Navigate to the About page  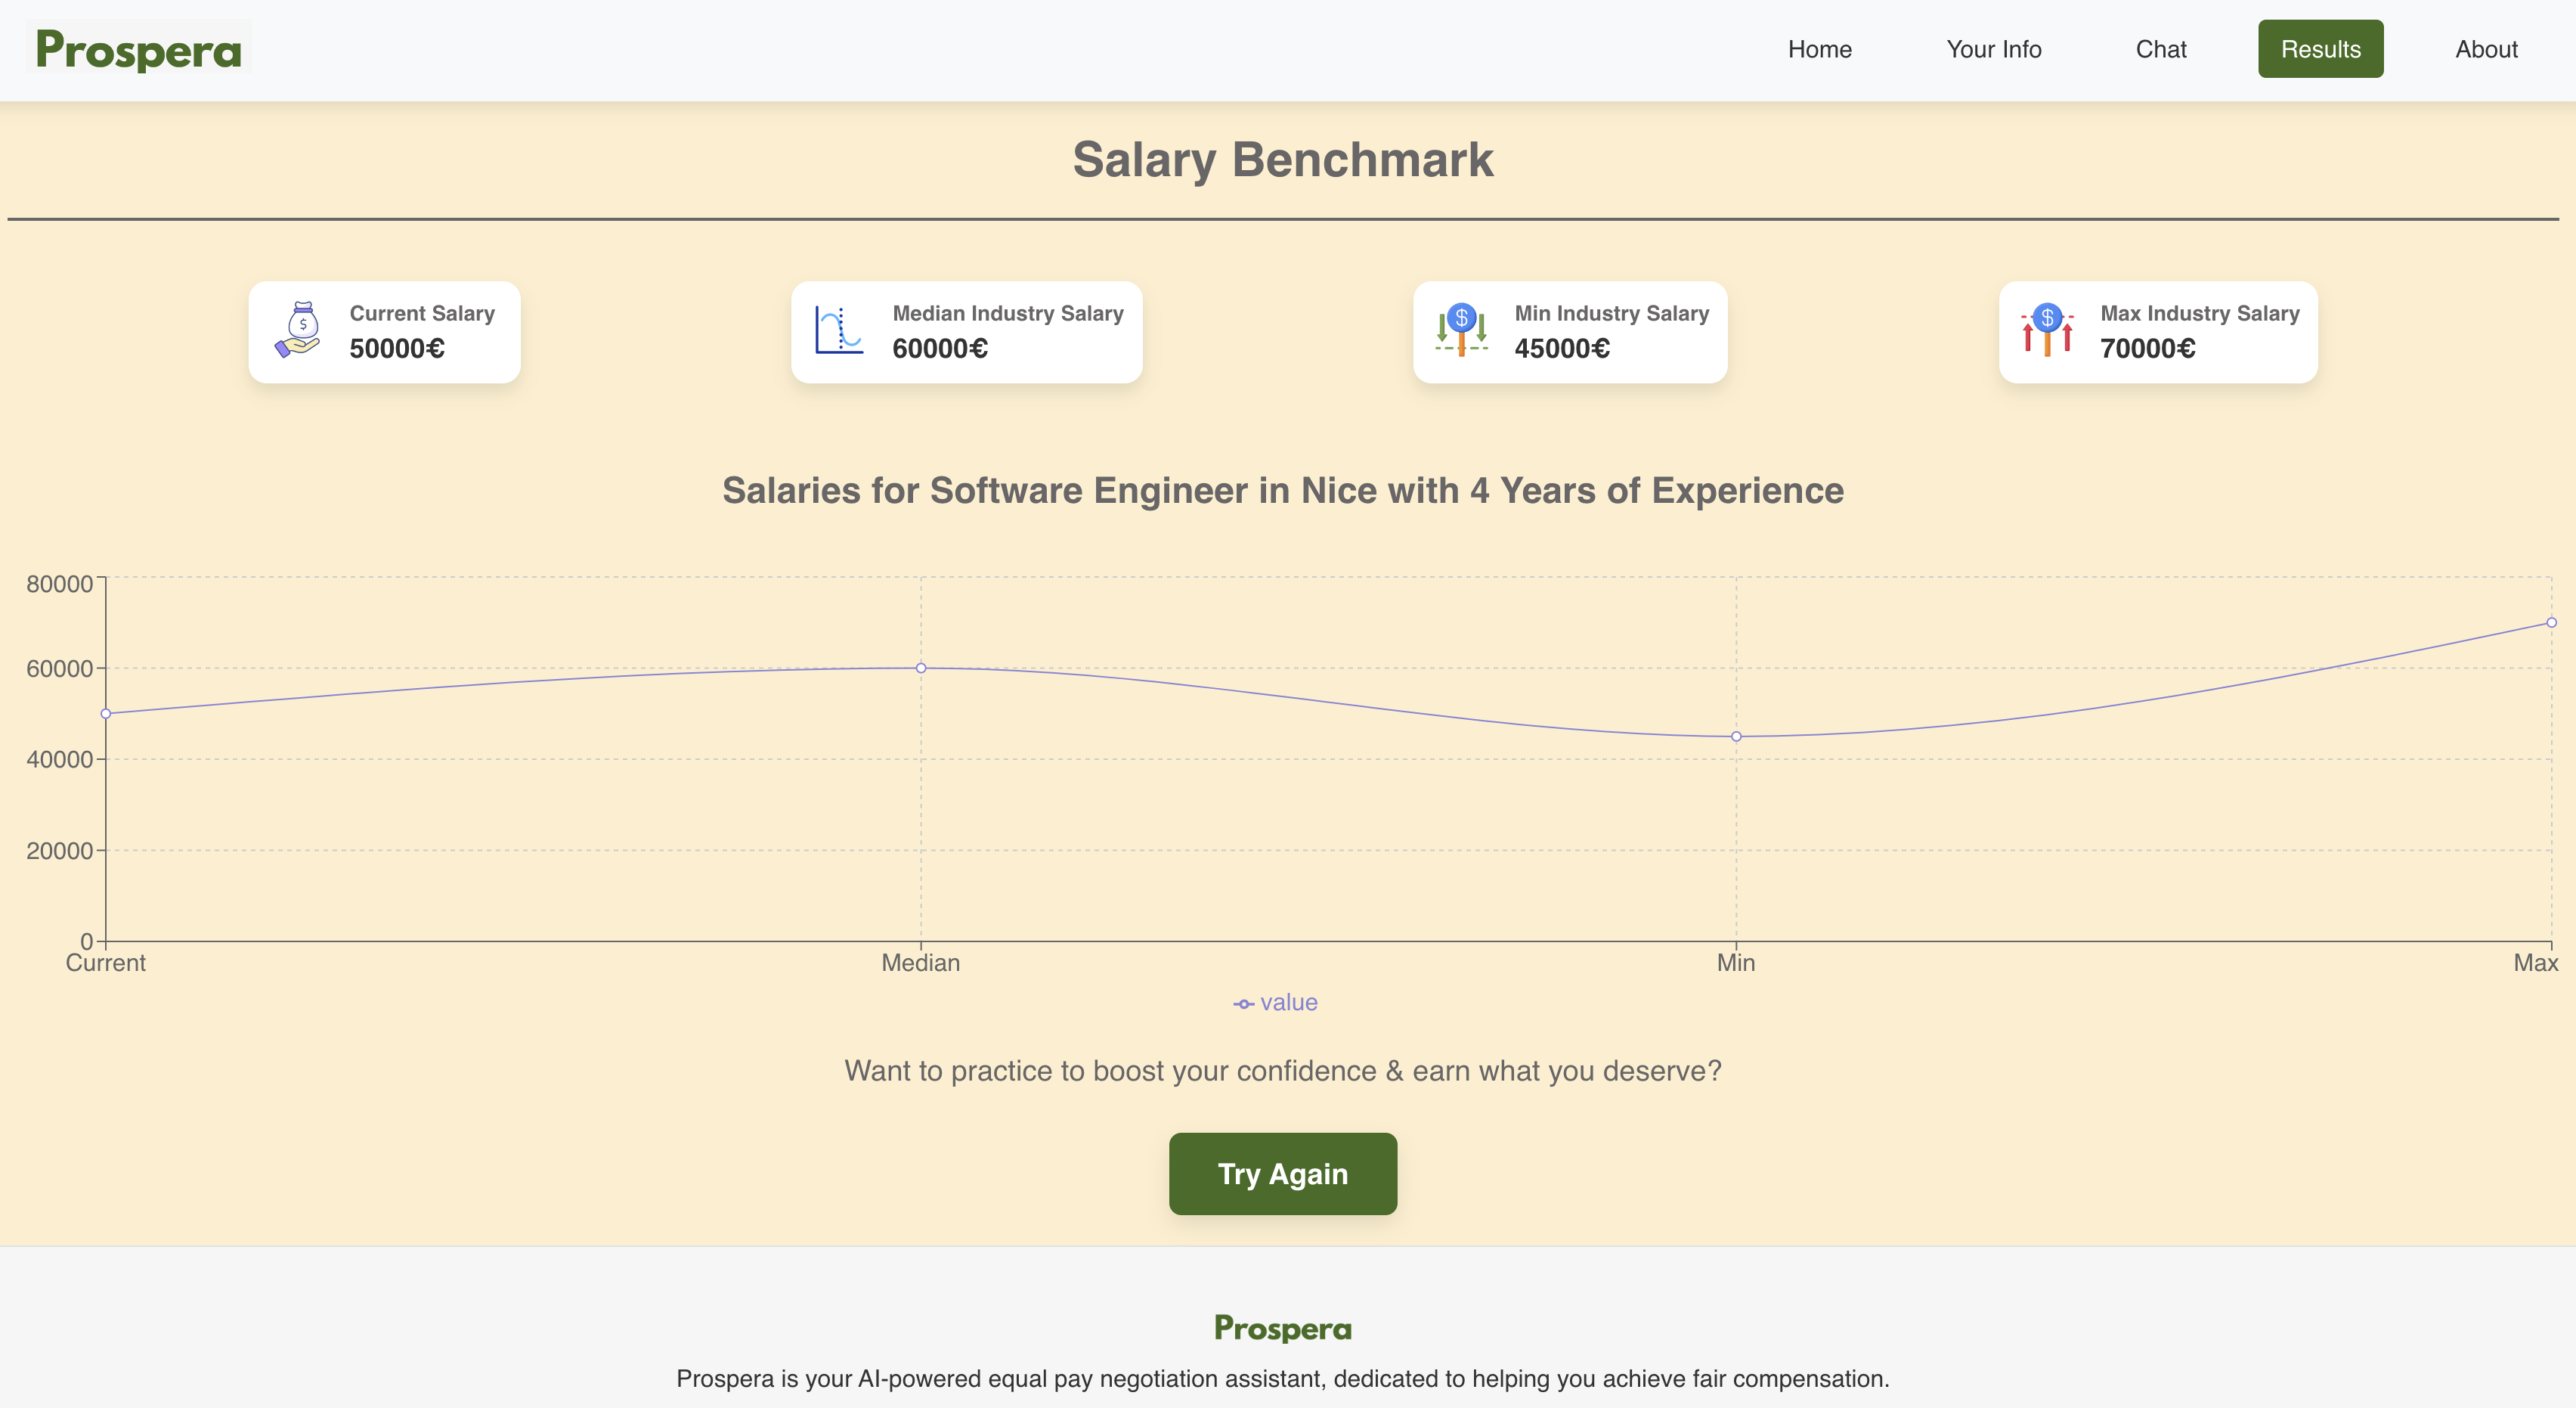2486,49
